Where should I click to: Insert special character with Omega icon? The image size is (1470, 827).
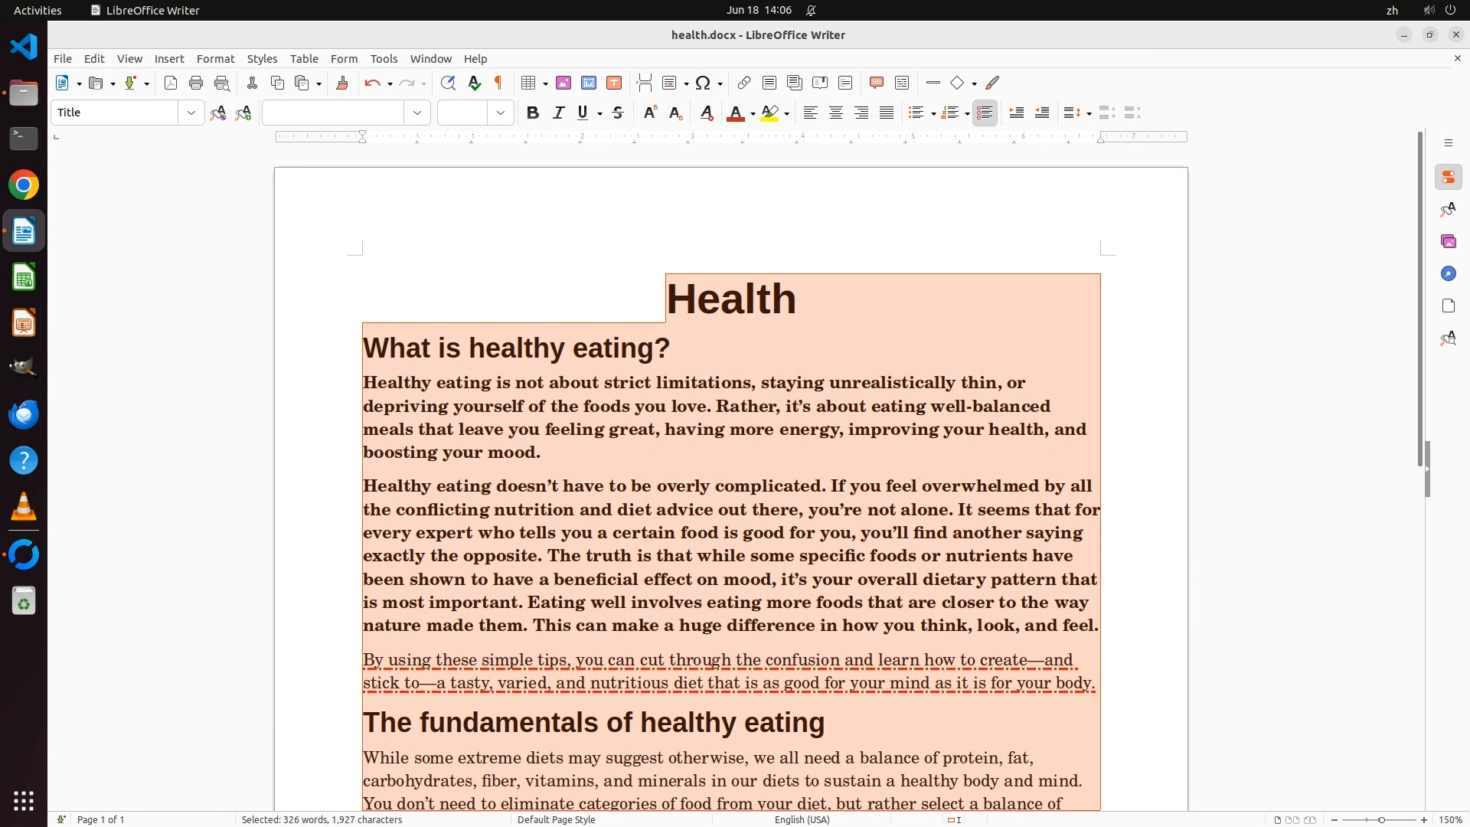(x=703, y=83)
